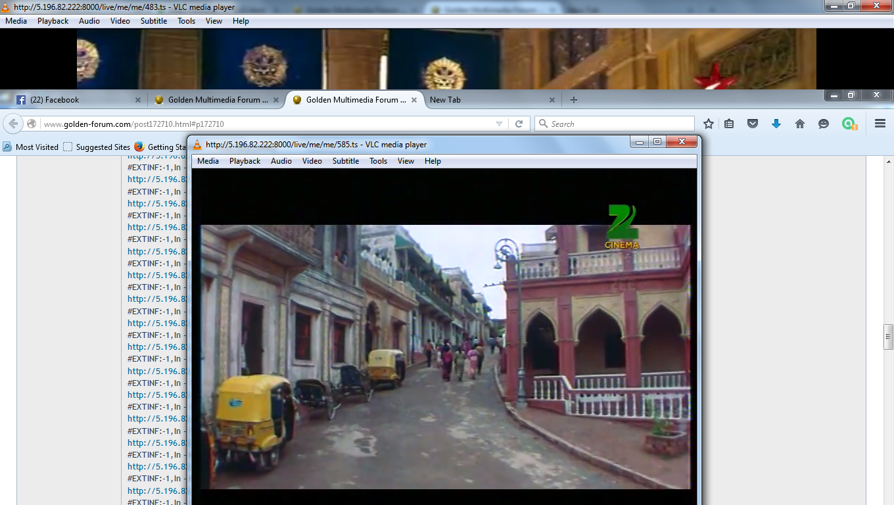Click the Firefox back arrow button
Screen dimensions: 894x505
tap(13, 124)
